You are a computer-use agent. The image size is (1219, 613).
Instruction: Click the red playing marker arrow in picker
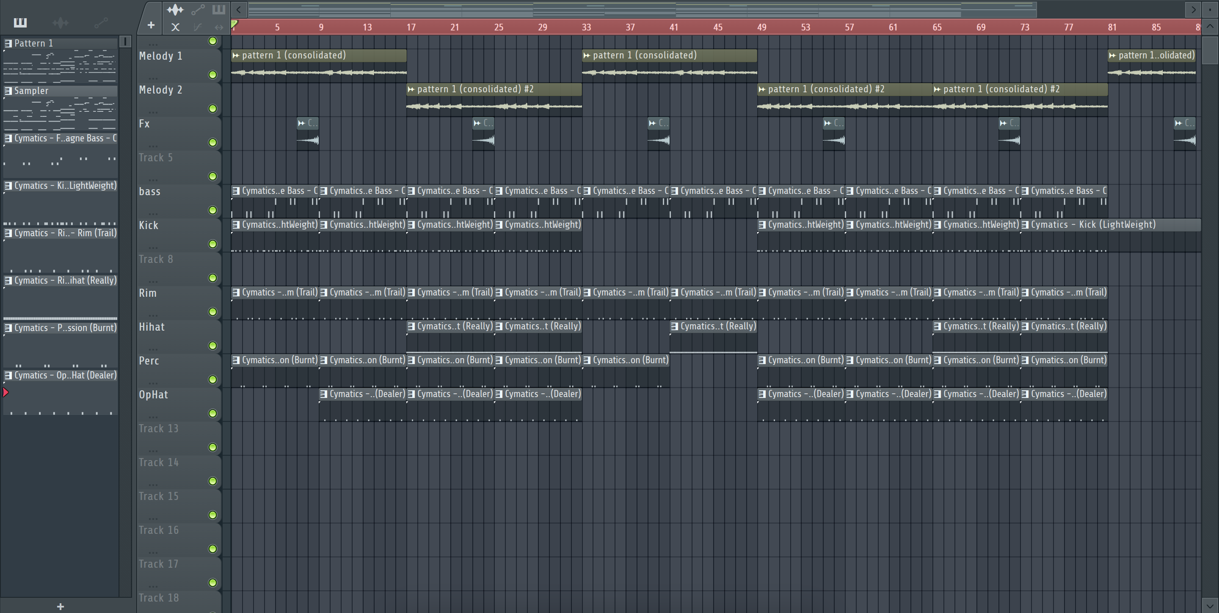tap(6, 392)
